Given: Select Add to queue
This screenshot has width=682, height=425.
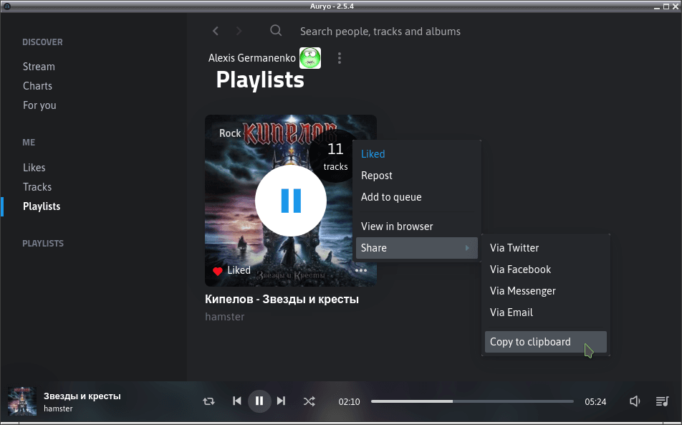Looking at the screenshot, I should point(391,197).
